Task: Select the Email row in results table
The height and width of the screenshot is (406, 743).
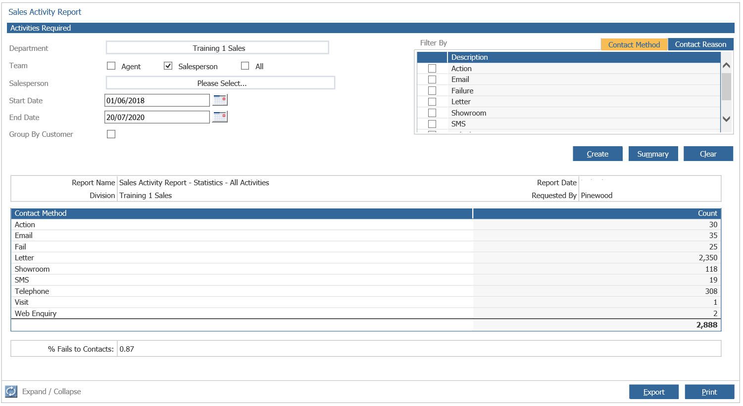Action: [x=366, y=236]
